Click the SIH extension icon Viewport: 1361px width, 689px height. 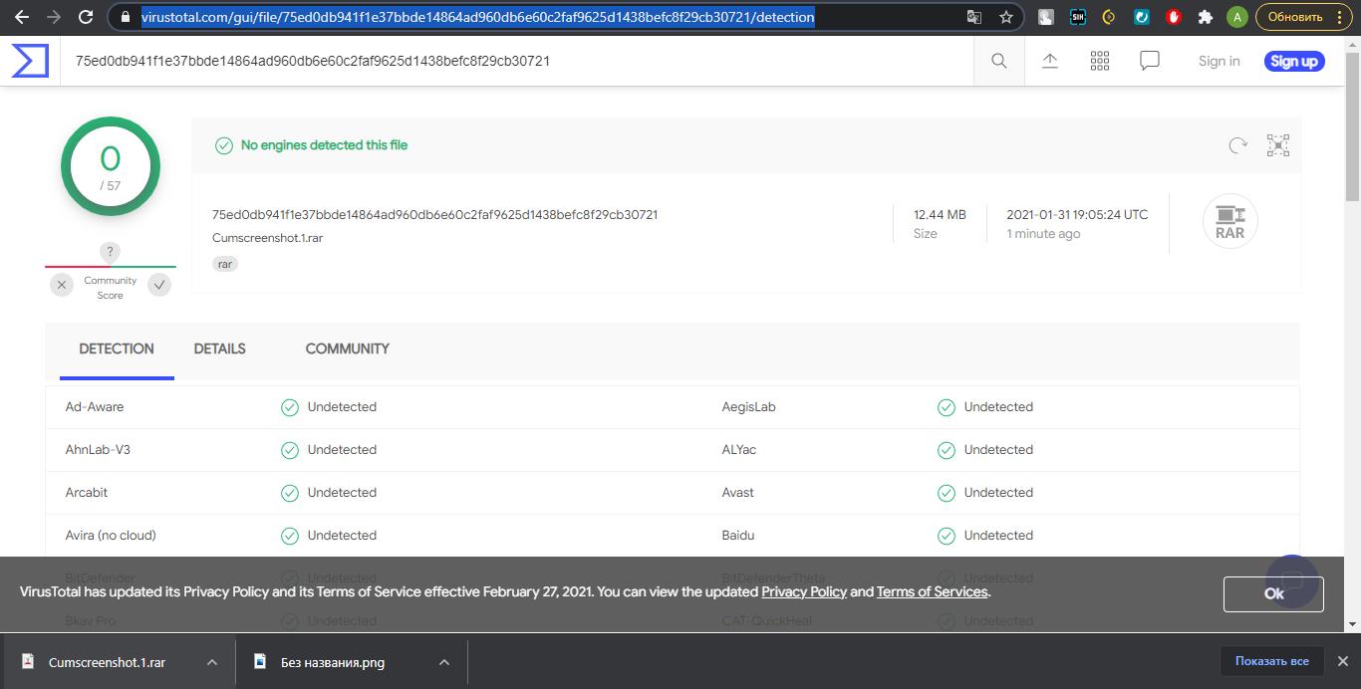(x=1078, y=17)
